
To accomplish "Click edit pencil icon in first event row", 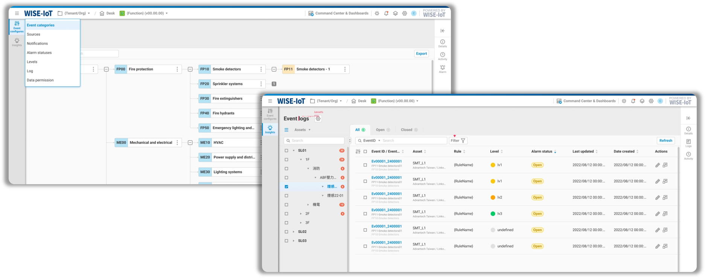I will (x=657, y=165).
